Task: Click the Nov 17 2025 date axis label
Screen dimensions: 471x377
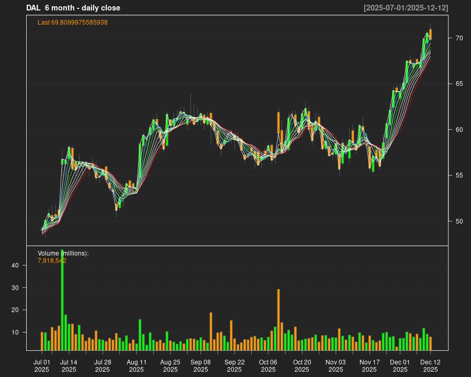Action: pyautogui.click(x=369, y=365)
